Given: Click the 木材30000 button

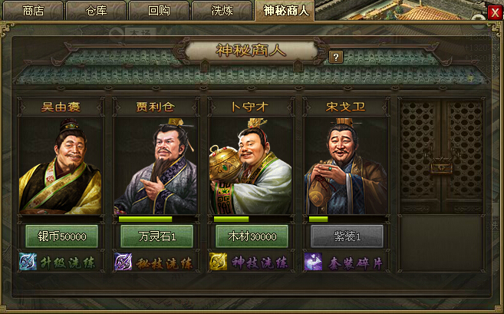Looking at the screenshot, I should (x=252, y=236).
